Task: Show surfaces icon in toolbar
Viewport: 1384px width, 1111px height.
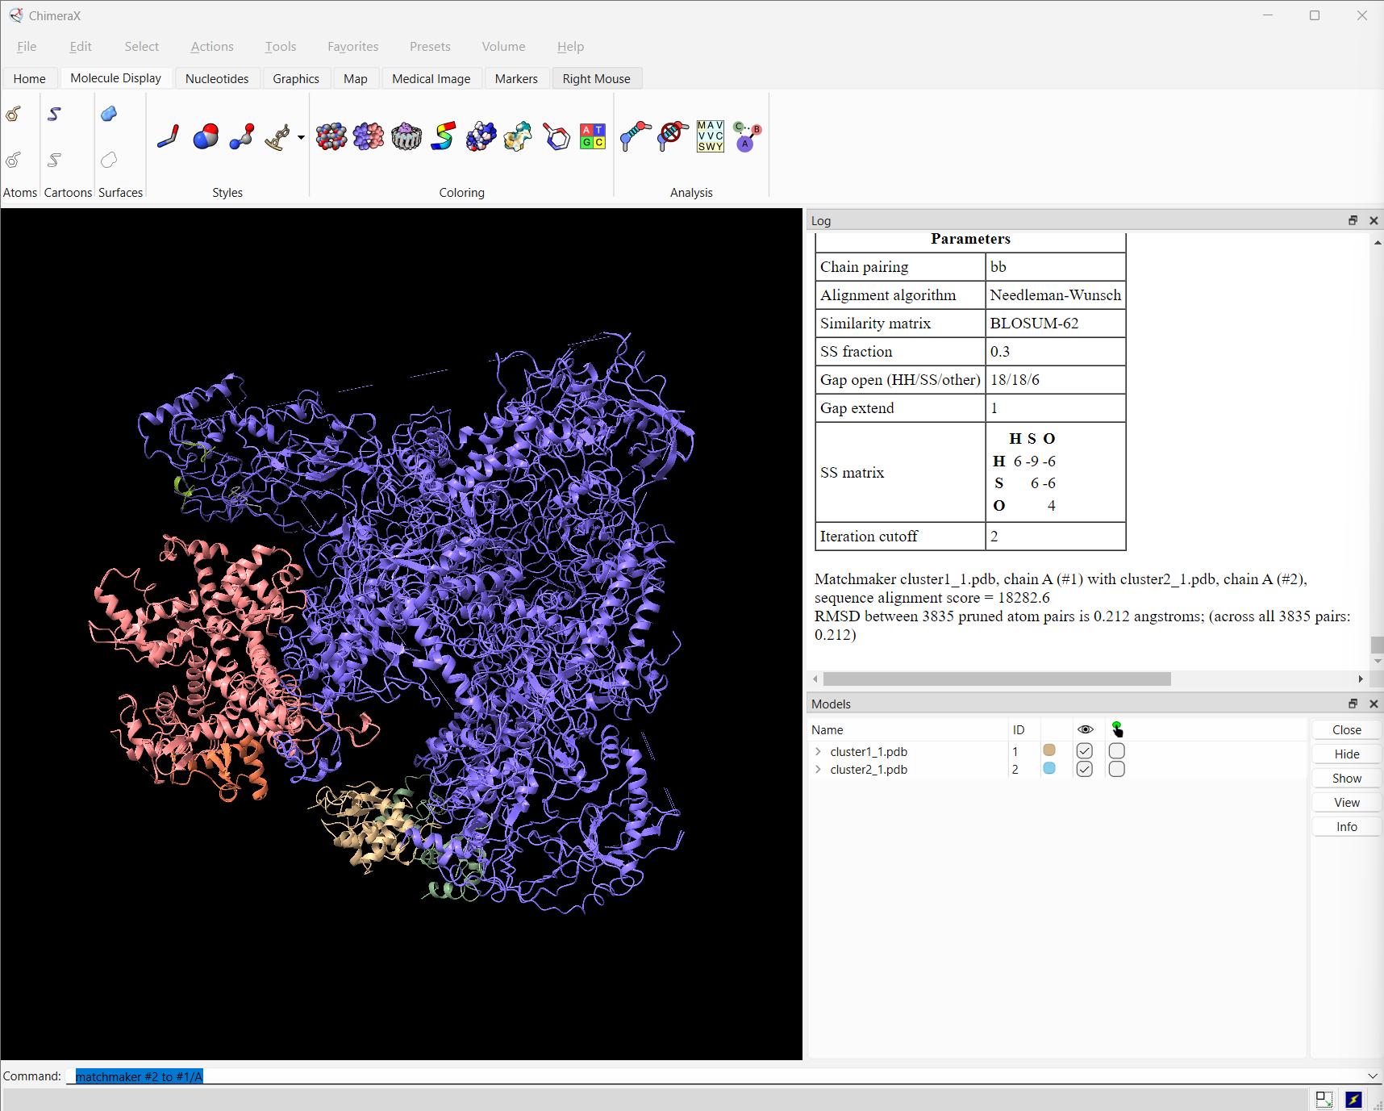Action: click(109, 114)
